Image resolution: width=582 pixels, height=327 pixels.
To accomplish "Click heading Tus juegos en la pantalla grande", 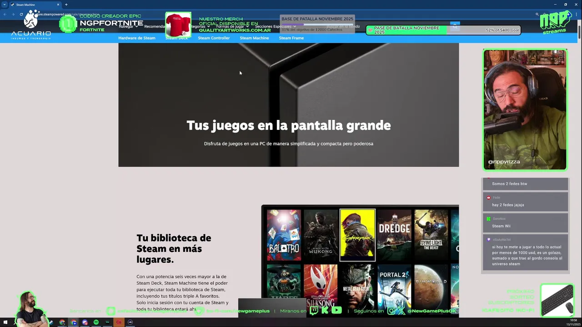I will (288, 125).
